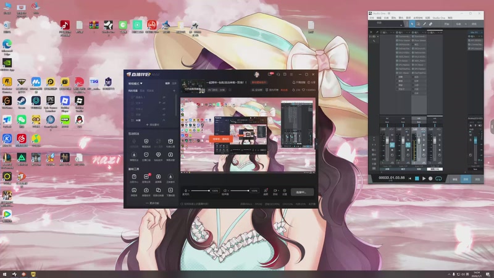Click Stop in Studio One transport
This screenshot has height=278, width=494.
[x=417, y=179]
